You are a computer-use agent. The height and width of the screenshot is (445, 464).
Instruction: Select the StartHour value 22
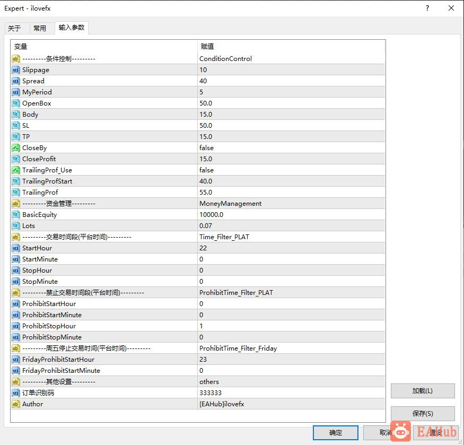[x=291, y=248]
